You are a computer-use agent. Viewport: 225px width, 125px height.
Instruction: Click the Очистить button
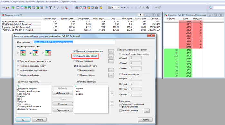click(63, 104)
